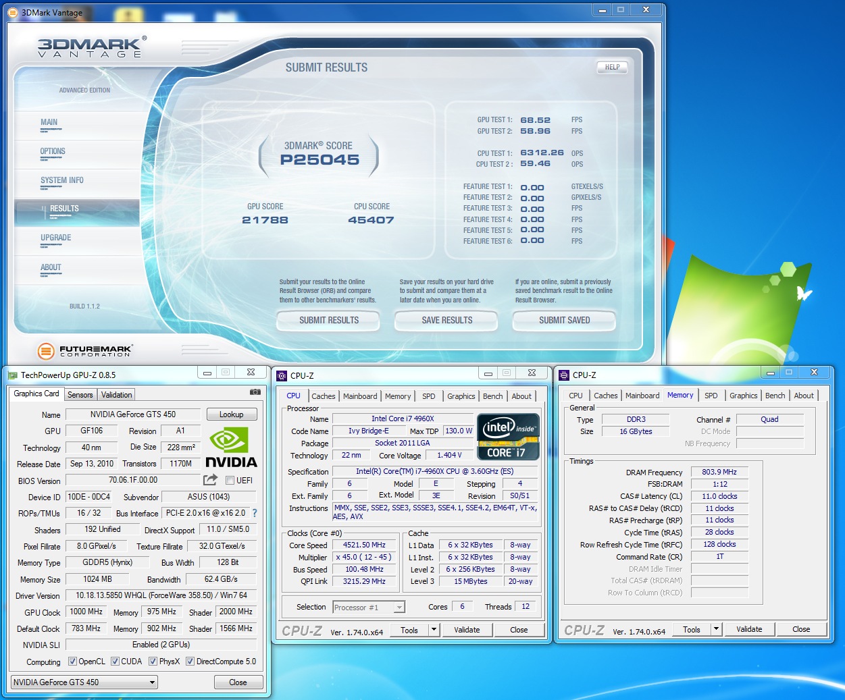Open the NVIDIA GeForce GTS 450 card dropdown
Viewport: 845px width, 700px height.
coord(84,682)
